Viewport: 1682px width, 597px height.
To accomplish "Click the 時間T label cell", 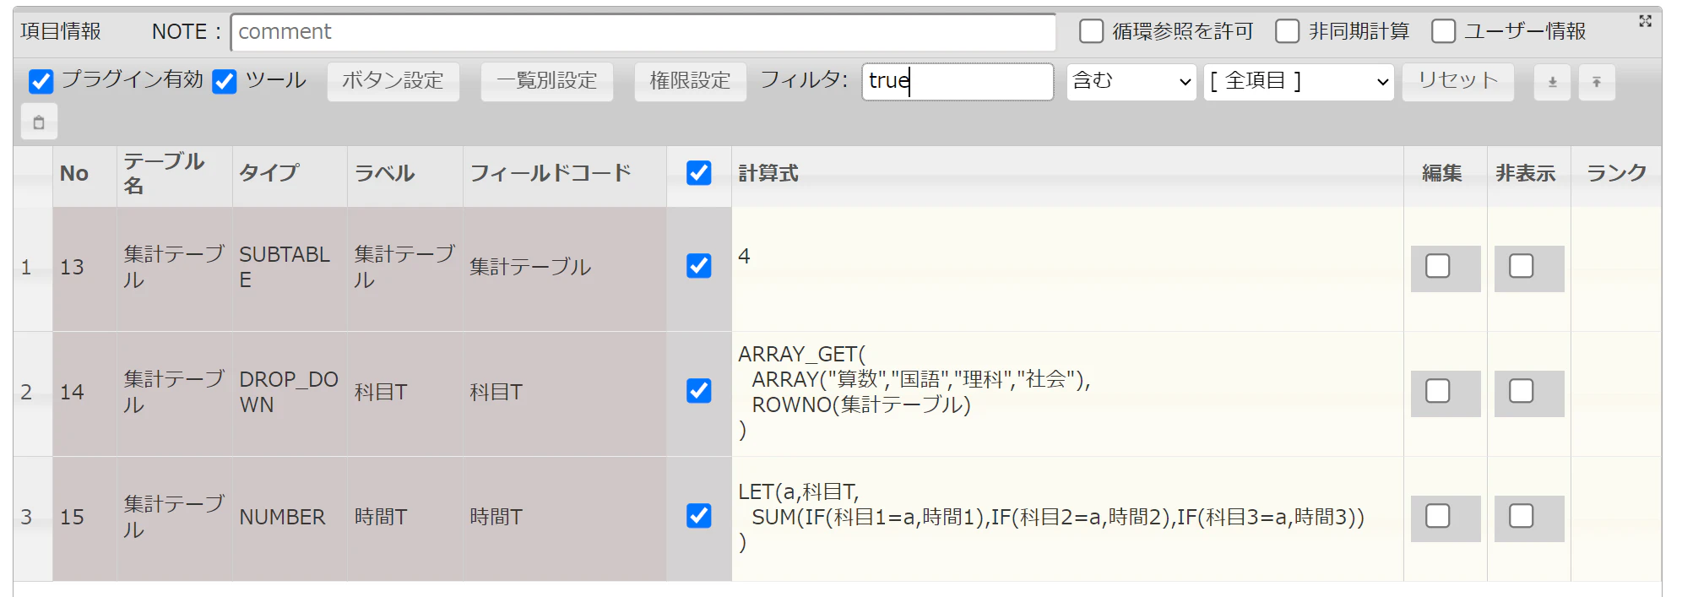I will [x=404, y=519].
